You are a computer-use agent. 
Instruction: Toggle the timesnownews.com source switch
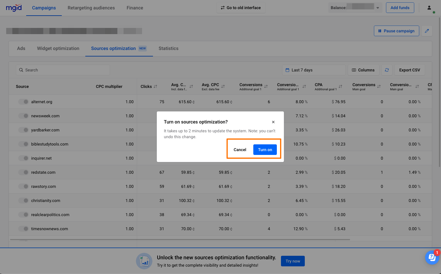24,229
